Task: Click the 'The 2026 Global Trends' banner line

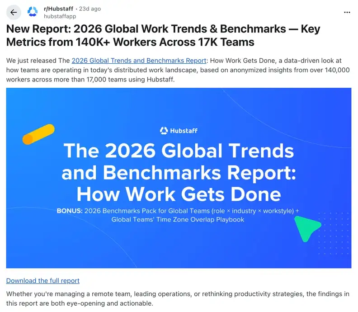Action: click(x=179, y=151)
